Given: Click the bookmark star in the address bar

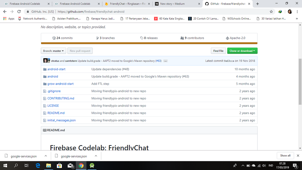Looking at the screenshot, I should coord(271,12).
